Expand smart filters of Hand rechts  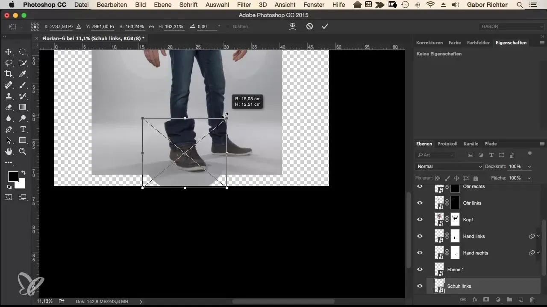click(538, 252)
